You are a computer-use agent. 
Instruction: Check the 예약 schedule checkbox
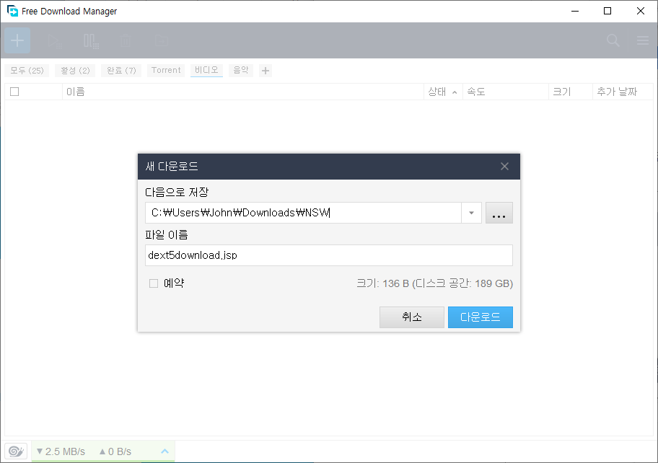click(x=154, y=283)
